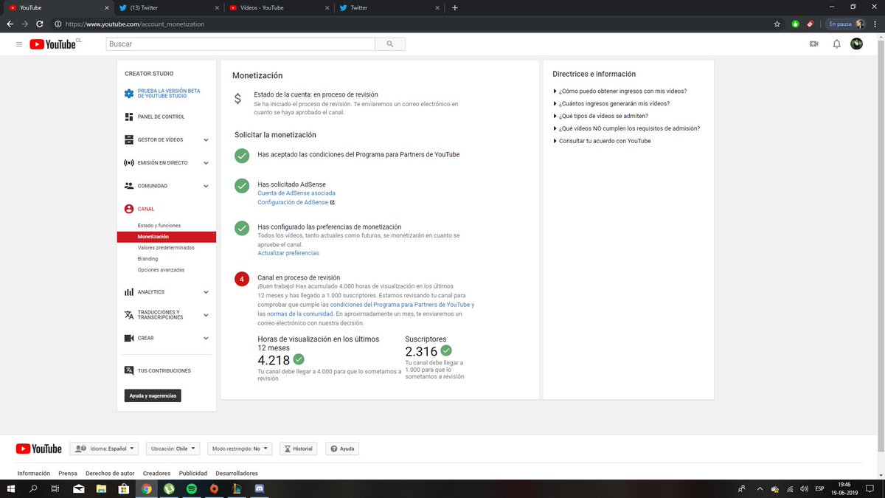Viewport: 885px width, 498px height.
Task: Expand '¿Qué tipos de vídeos se admiten?'
Action: click(600, 116)
